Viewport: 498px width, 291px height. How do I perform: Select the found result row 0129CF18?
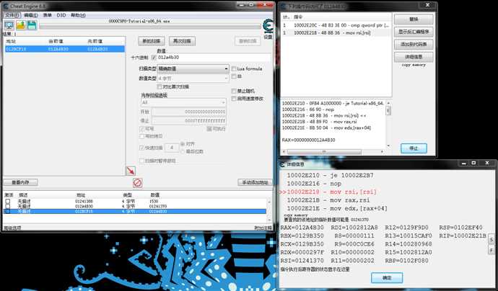(x=65, y=49)
